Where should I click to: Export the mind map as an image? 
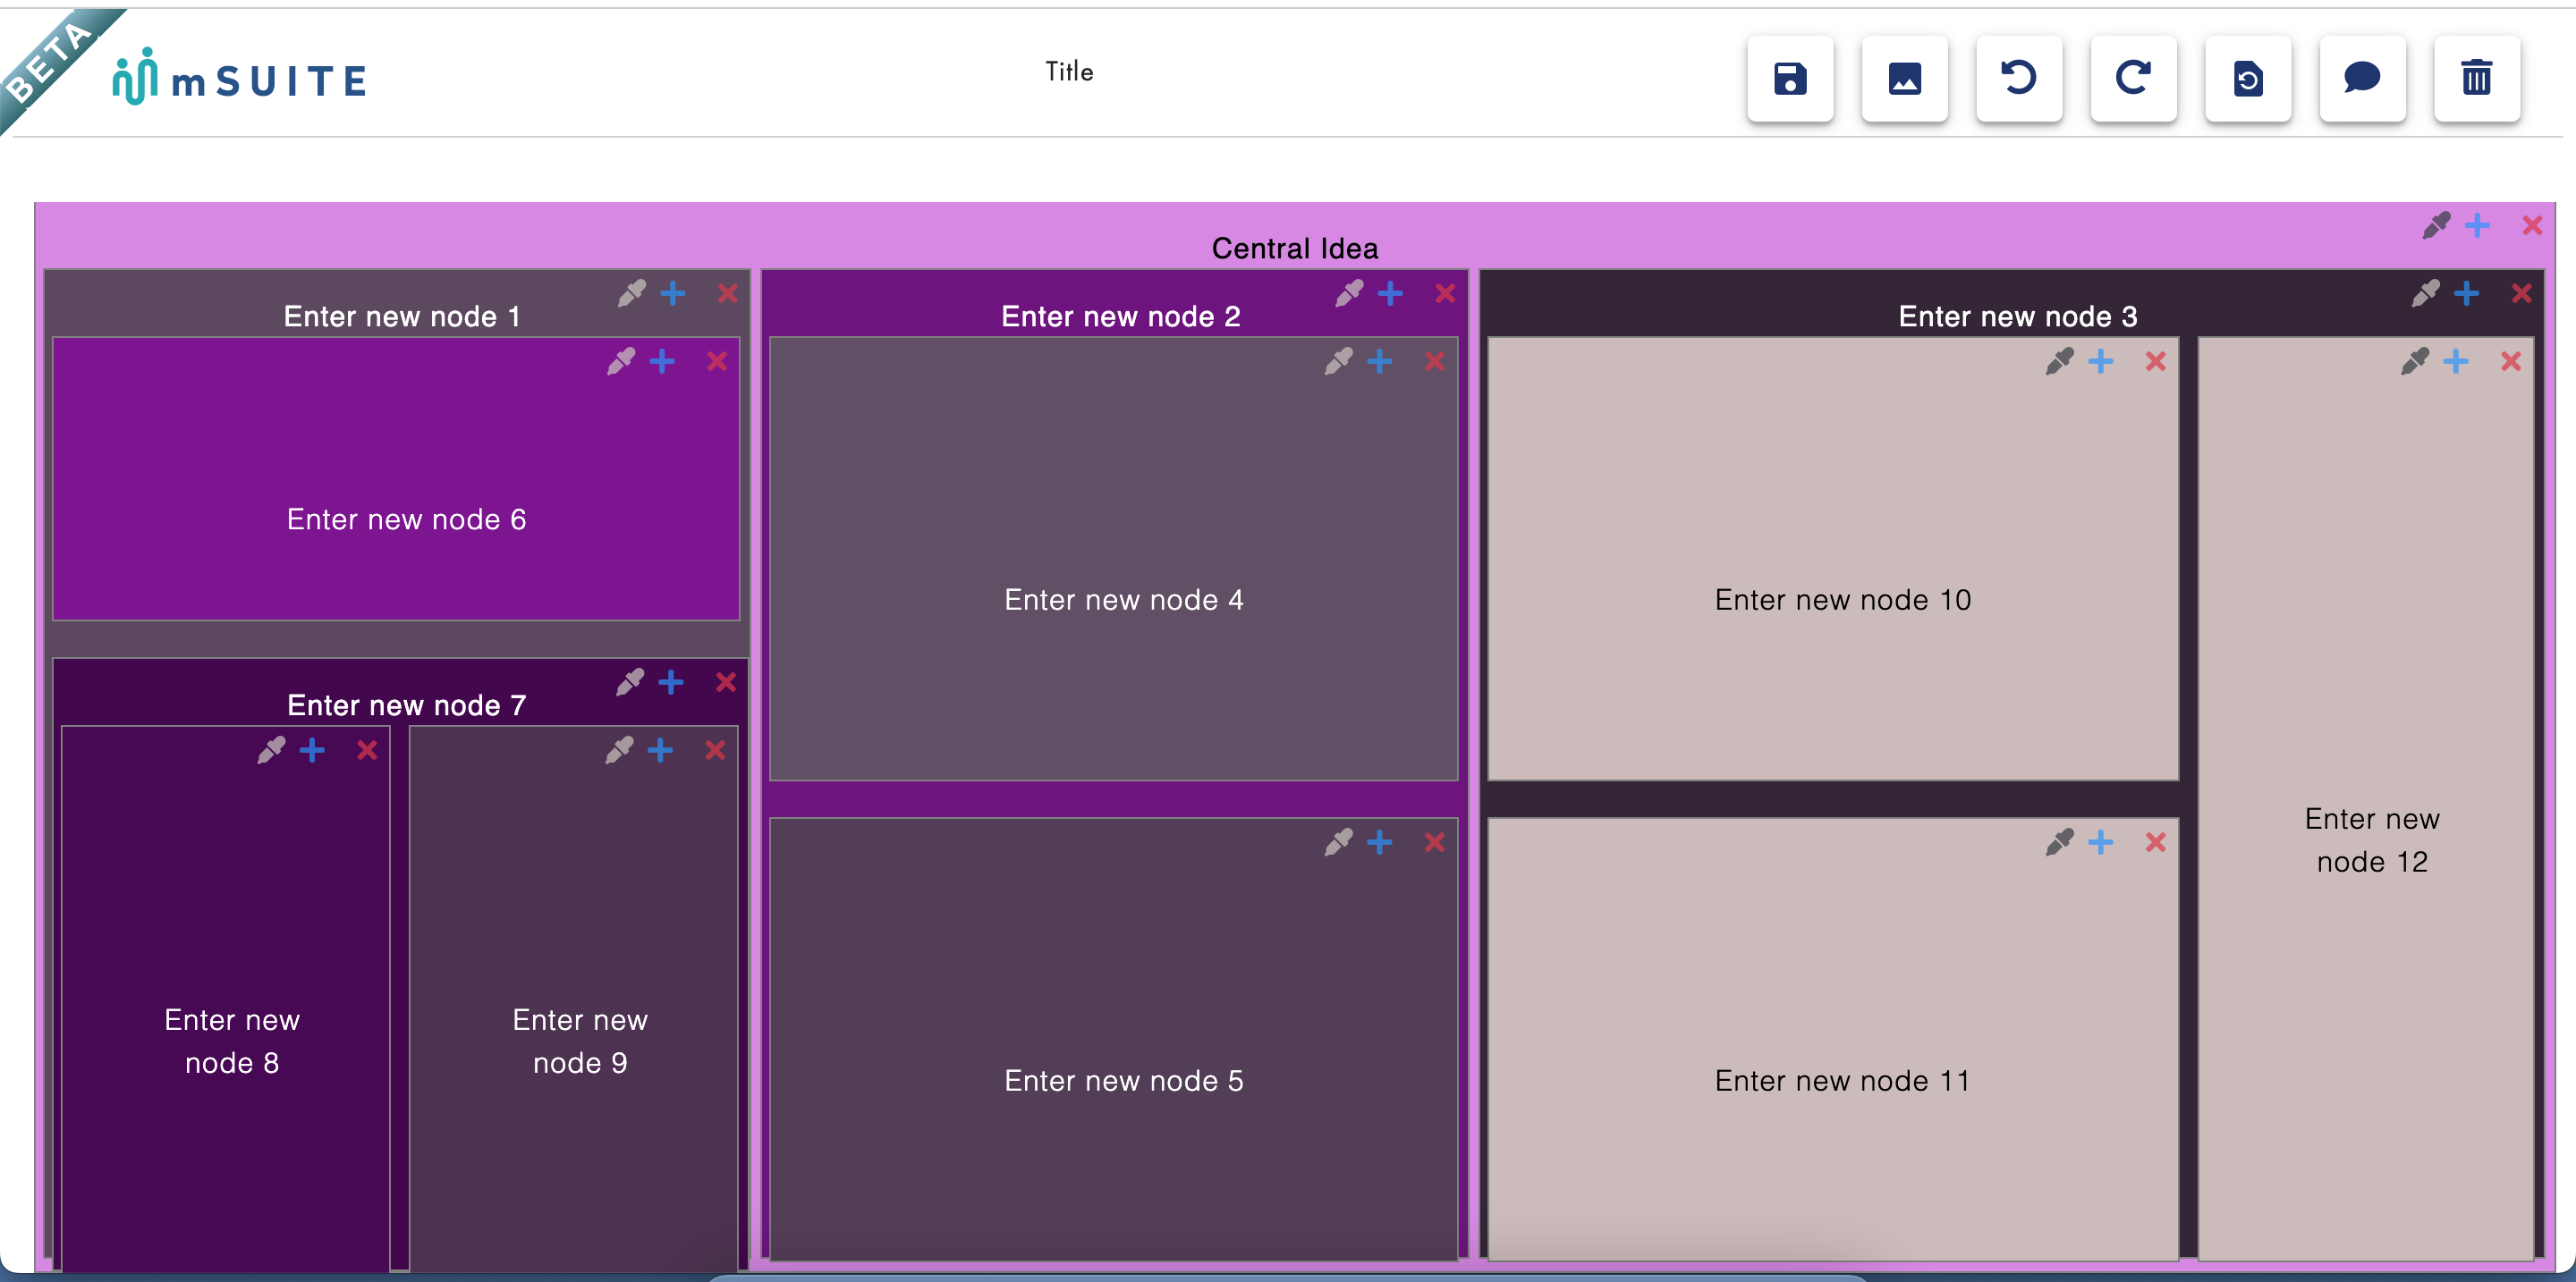1904,79
